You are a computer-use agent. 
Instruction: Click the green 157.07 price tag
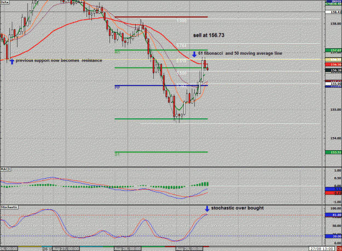(333, 50)
